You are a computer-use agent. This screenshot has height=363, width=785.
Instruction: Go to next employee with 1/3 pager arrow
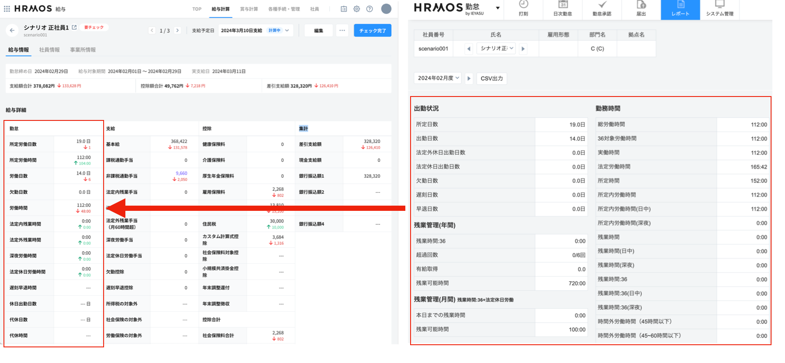pyautogui.click(x=177, y=30)
